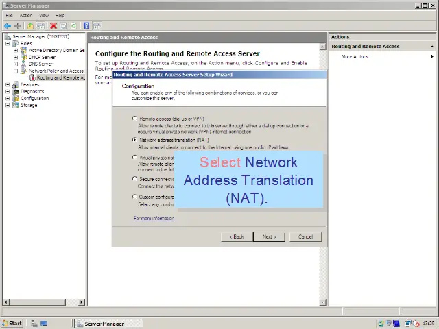
Task: Click the Configuration icon in tree
Action: coord(16,98)
